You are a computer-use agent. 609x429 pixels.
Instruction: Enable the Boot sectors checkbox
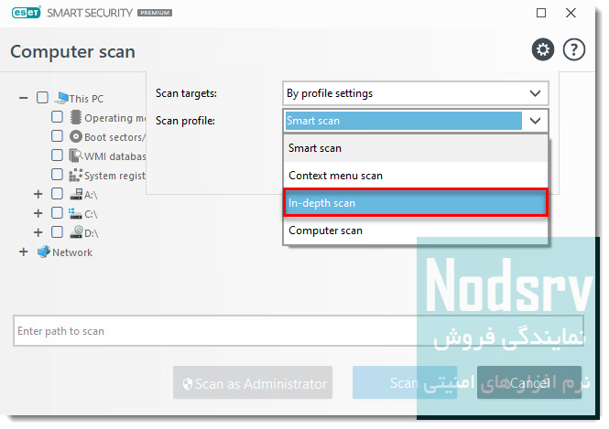[57, 136]
